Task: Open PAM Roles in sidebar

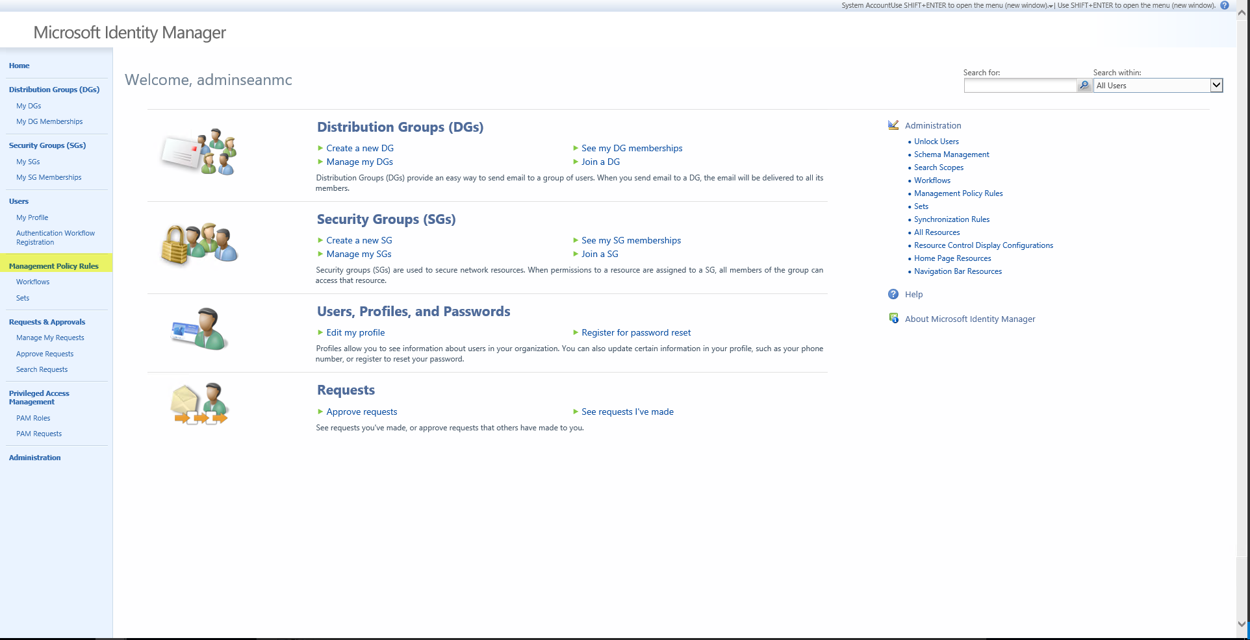Action: pos(33,418)
